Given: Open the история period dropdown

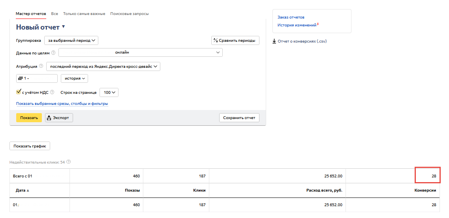Looking at the screenshot, I should pyautogui.click(x=74, y=78).
